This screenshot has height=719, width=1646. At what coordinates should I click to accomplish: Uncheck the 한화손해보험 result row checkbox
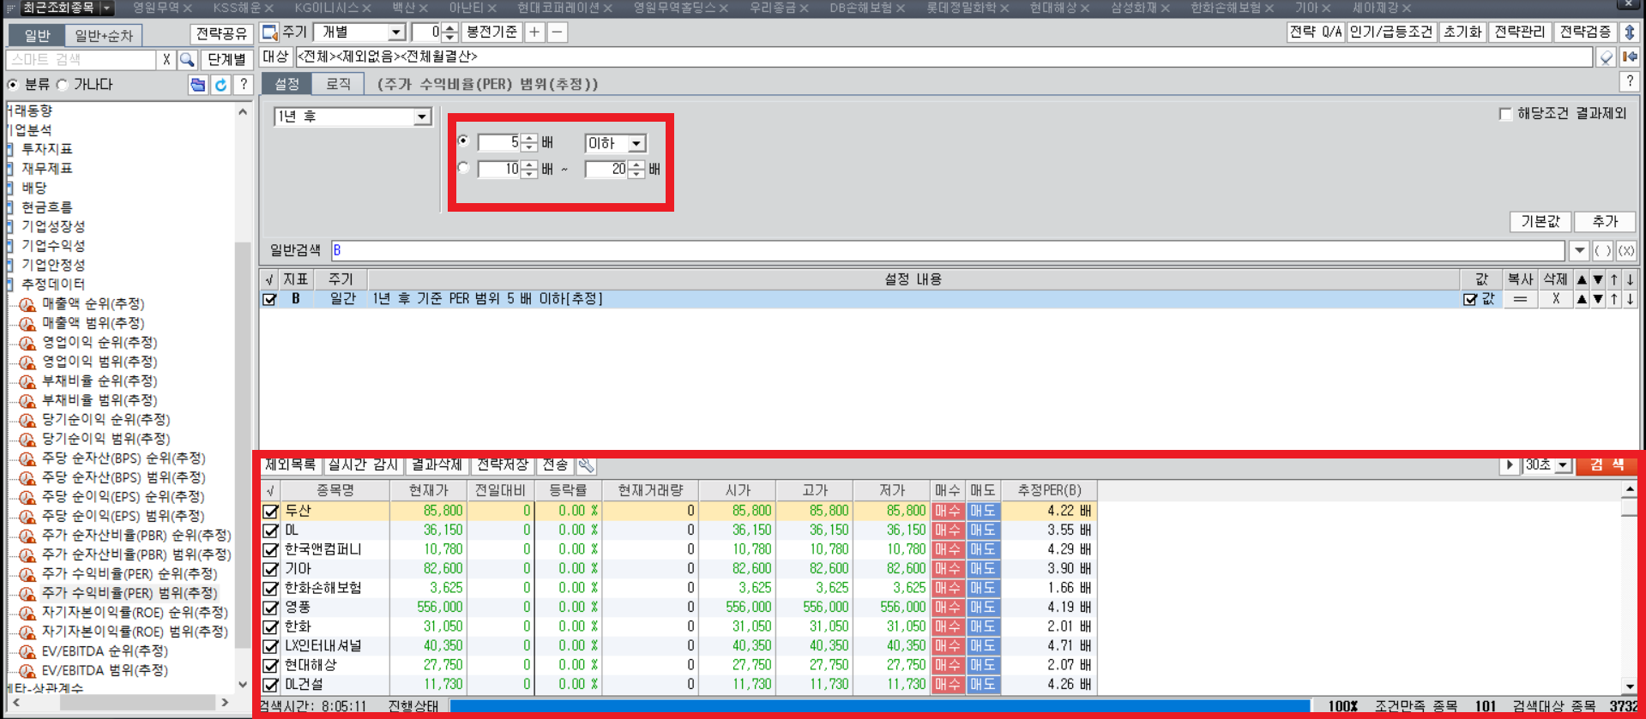pyautogui.click(x=271, y=588)
